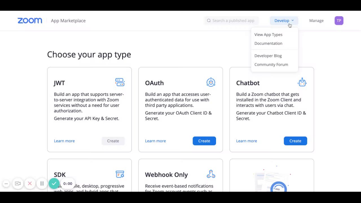The height and width of the screenshot is (203, 361).
Task: Click the recorder camera toggle icon
Action: (18, 184)
